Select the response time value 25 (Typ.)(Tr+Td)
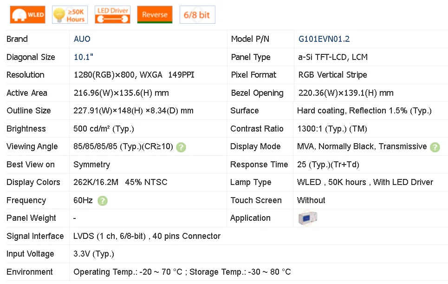The height and width of the screenshot is (284, 448). pos(328,165)
